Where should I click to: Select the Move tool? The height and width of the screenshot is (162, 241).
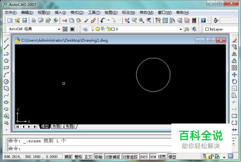[234, 75]
